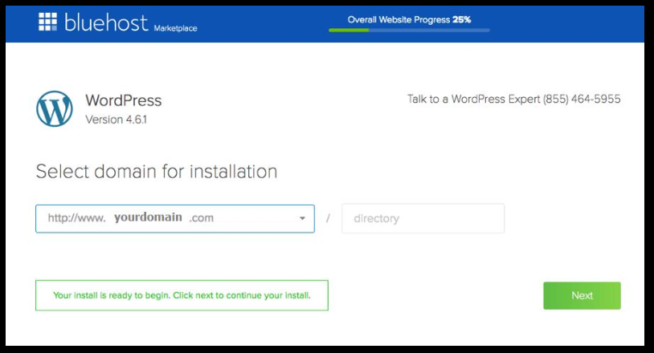
Task: Focus the directory input field
Action: pos(423,218)
